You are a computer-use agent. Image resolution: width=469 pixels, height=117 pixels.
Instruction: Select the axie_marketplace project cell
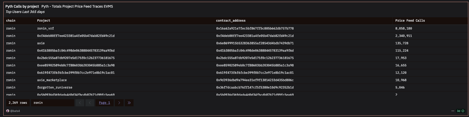[x=52, y=80]
